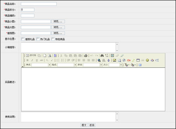
Task: Open Find binoculars tool in editor
Action: click(102, 56)
